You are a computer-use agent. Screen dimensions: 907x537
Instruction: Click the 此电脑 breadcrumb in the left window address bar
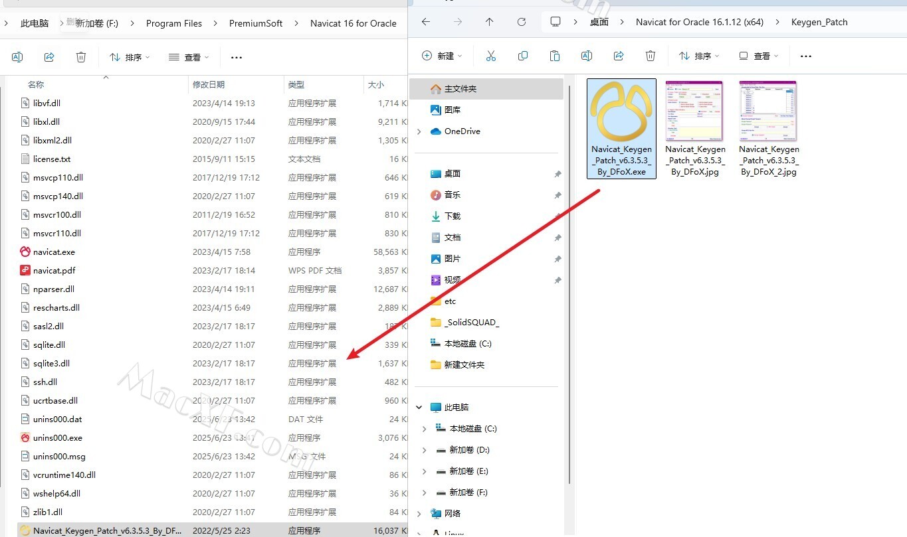(x=35, y=23)
